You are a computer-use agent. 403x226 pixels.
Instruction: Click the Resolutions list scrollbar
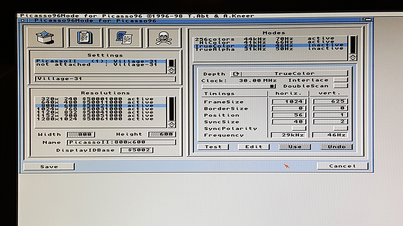[x=172, y=109]
